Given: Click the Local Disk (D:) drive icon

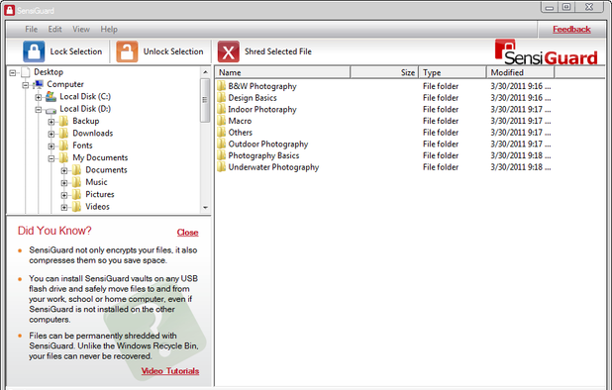Looking at the screenshot, I should [51, 111].
